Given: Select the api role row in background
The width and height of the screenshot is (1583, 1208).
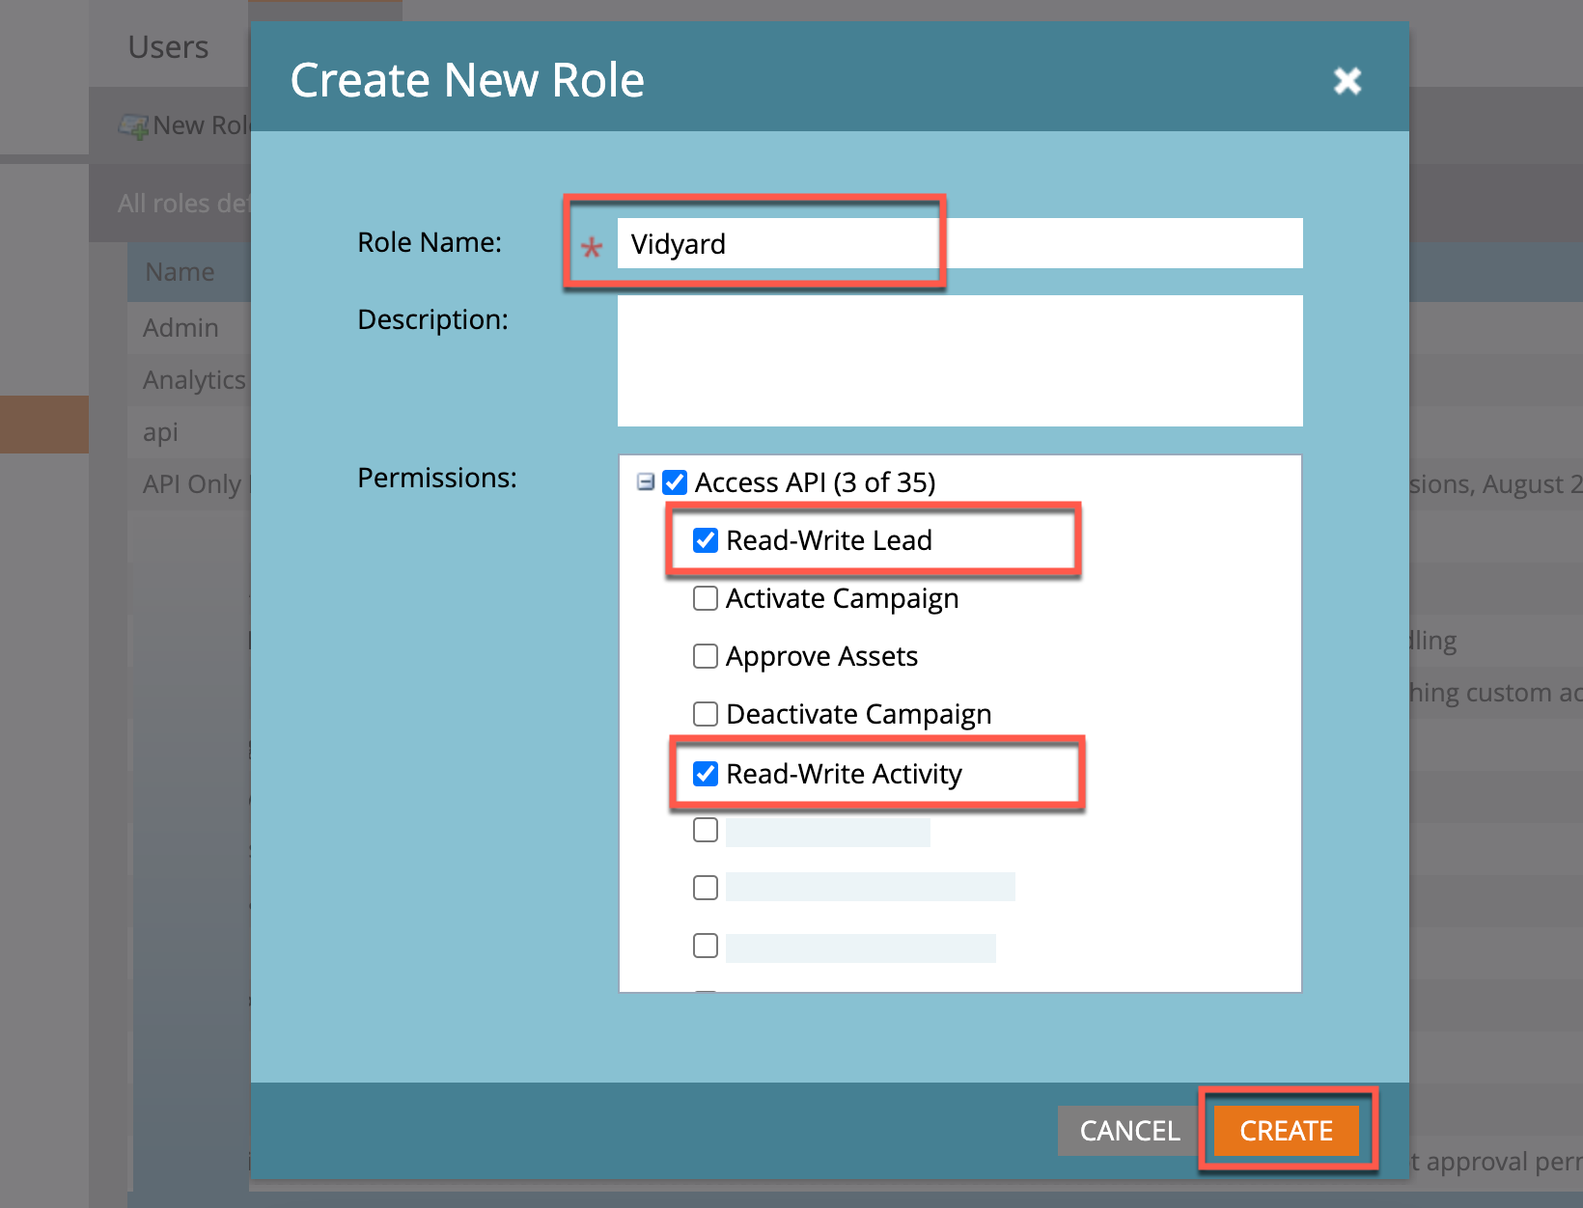Looking at the screenshot, I should (x=189, y=432).
